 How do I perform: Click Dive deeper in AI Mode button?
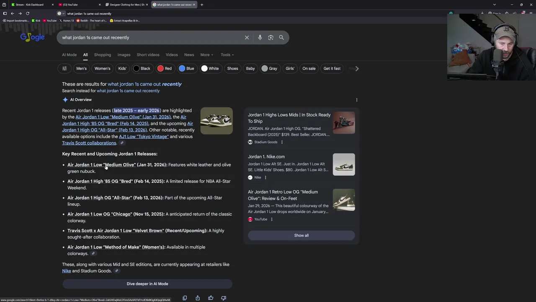pyautogui.click(x=147, y=284)
